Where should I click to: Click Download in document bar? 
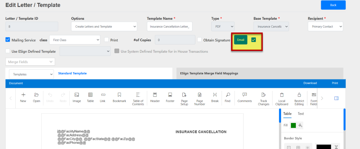pos(310,83)
